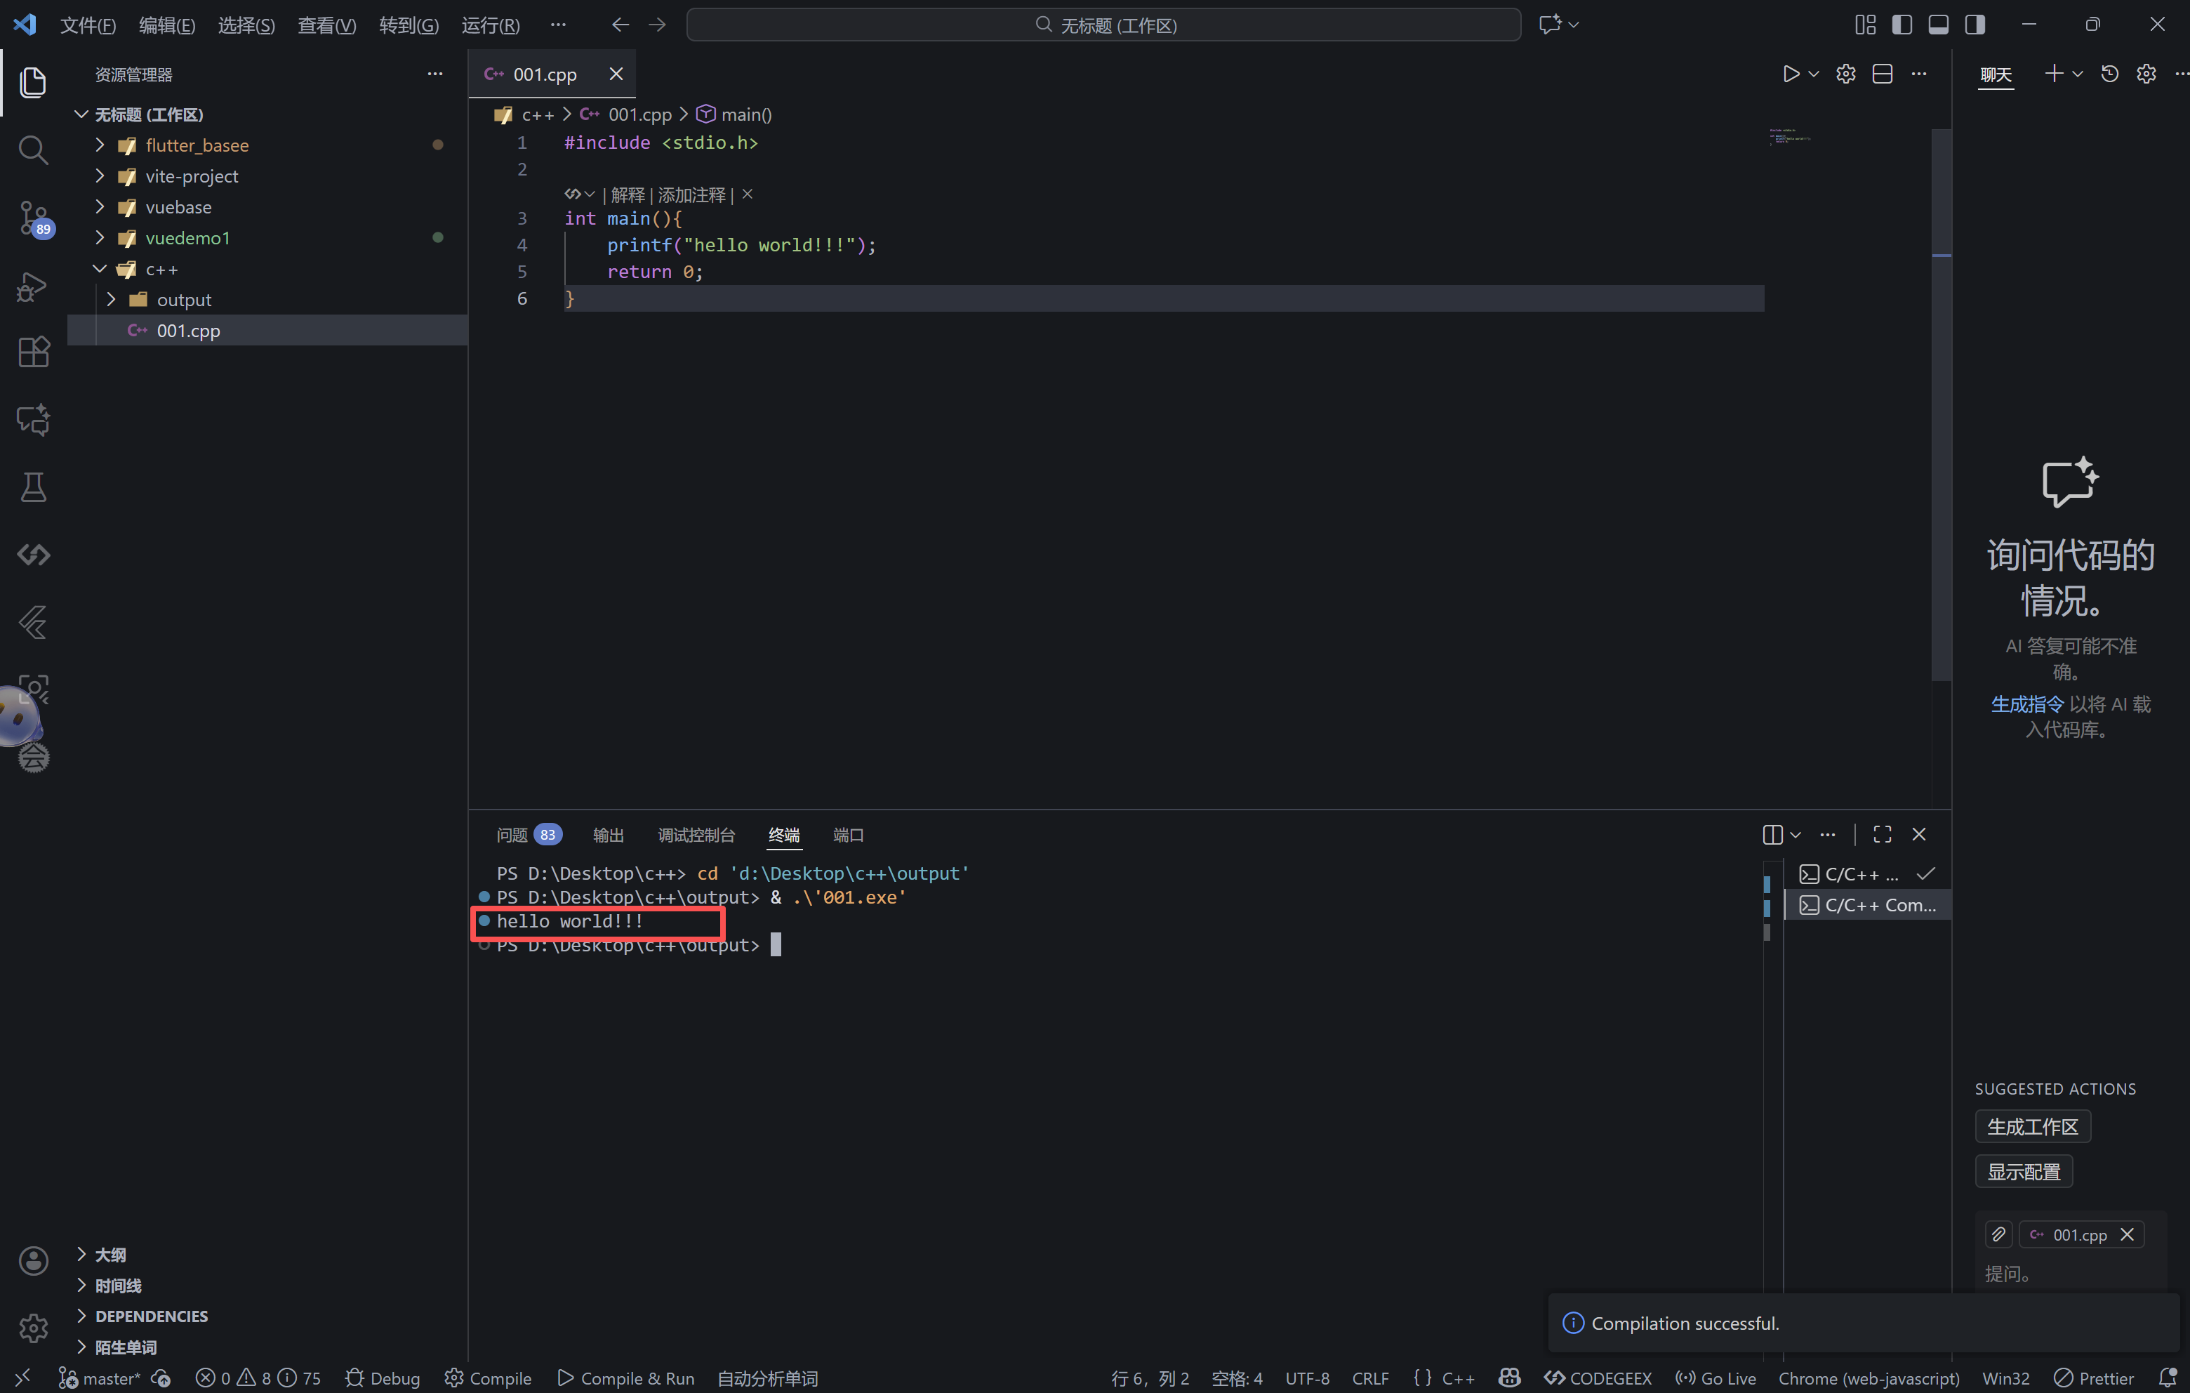2190x1393 pixels.
Task: Toggle primary side bar visibility
Action: [1901, 25]
